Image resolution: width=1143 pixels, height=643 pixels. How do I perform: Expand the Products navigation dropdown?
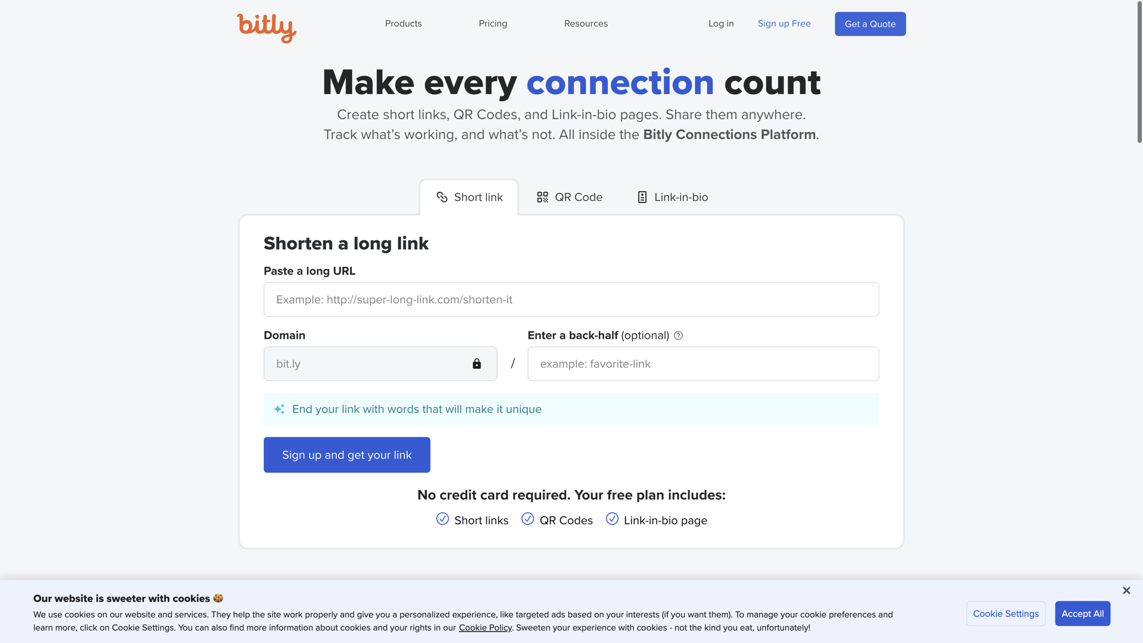click(x=402, y=24)
